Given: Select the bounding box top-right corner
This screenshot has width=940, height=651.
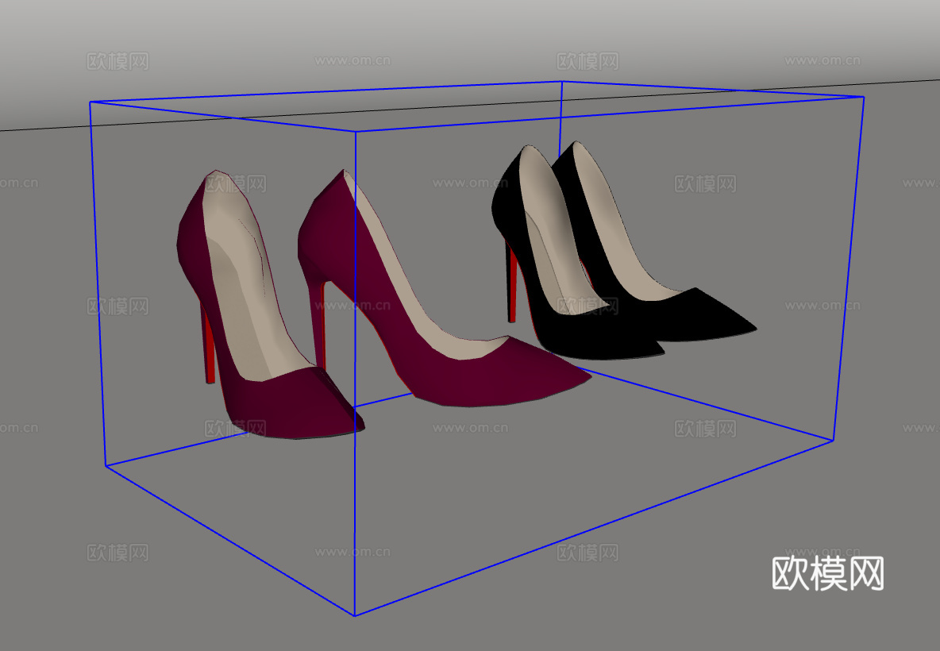Looking at the screenshot, I should click(863, 98).
